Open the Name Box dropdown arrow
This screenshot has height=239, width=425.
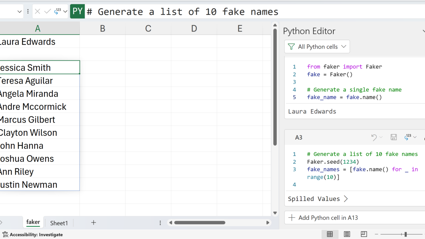click(x=20, y=12)
